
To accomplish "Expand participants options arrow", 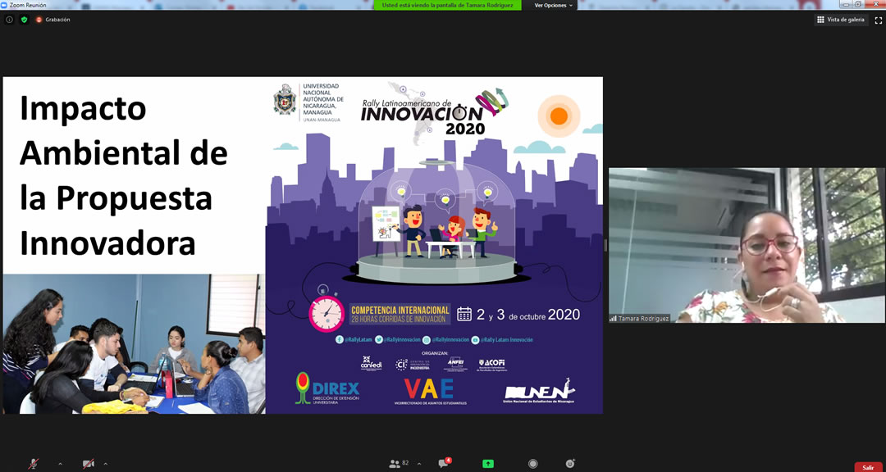I will (x=418, y=464).
